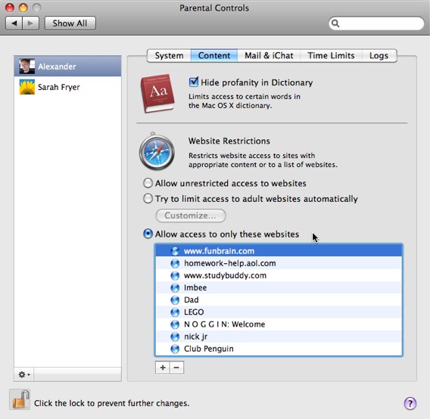
Task: Switch to the Content tab
Action: [x=214, y=56]
